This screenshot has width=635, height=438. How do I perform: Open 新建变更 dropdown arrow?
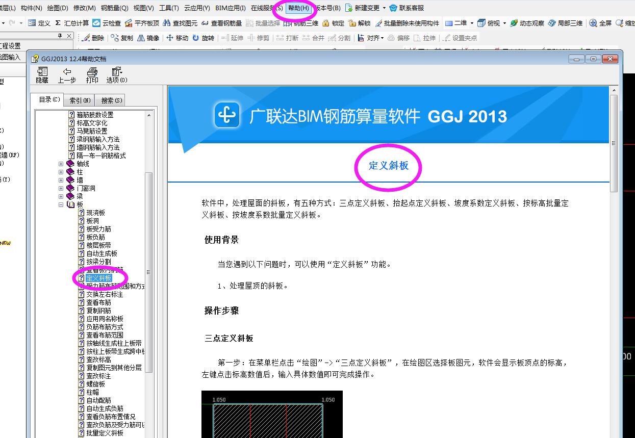[384, 8]
